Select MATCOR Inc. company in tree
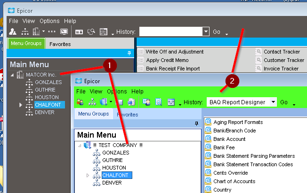This screenshot has height=193, width=307. pos(41,75)
